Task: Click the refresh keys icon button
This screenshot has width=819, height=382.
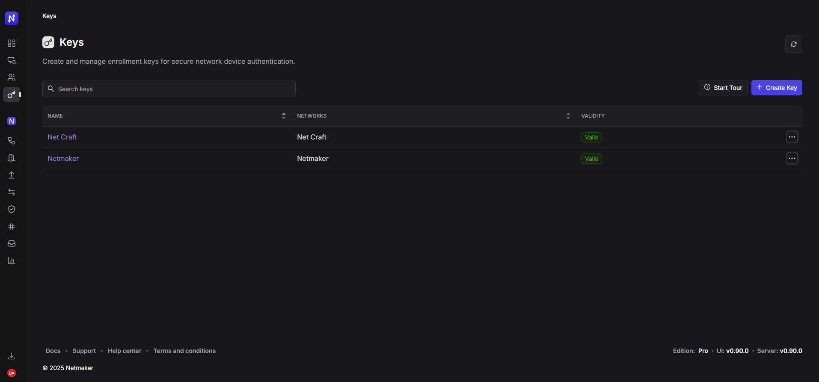Action: tap(793, 44)
